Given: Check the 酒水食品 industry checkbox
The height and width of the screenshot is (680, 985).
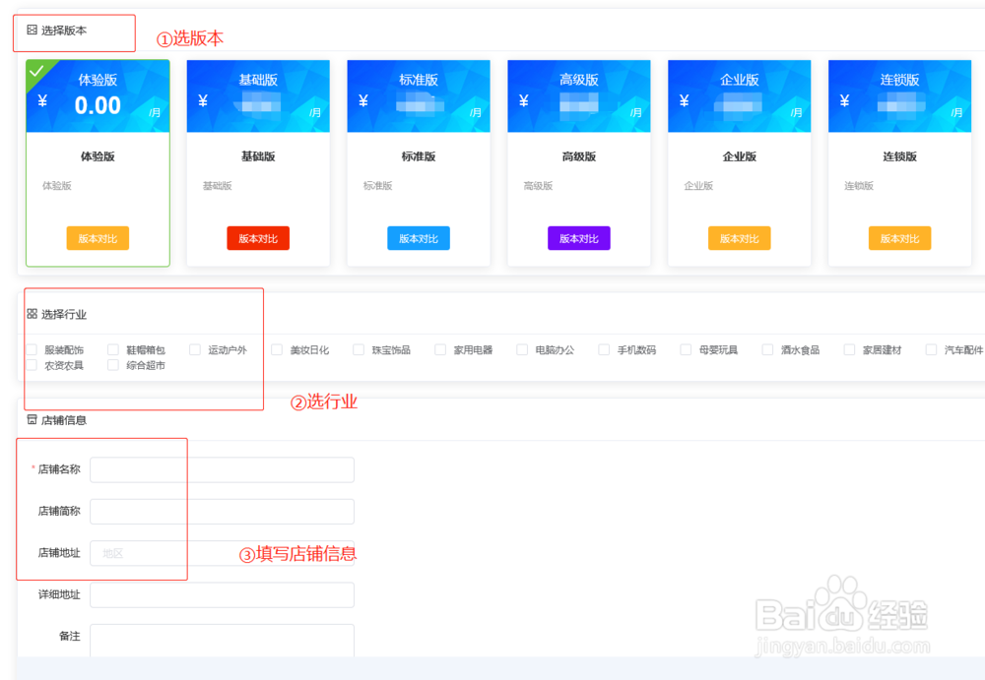Looking at the screenshot, I should (767, 349).
